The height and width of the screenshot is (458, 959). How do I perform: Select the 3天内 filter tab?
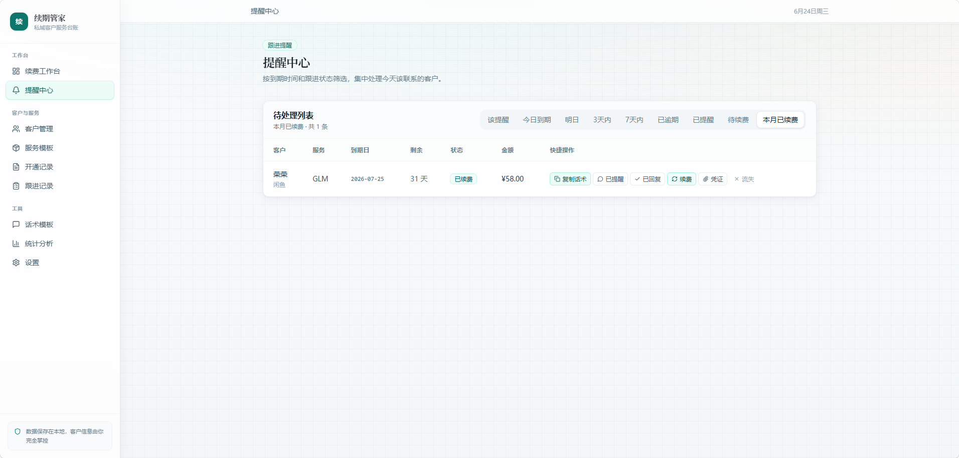(602, 120)
